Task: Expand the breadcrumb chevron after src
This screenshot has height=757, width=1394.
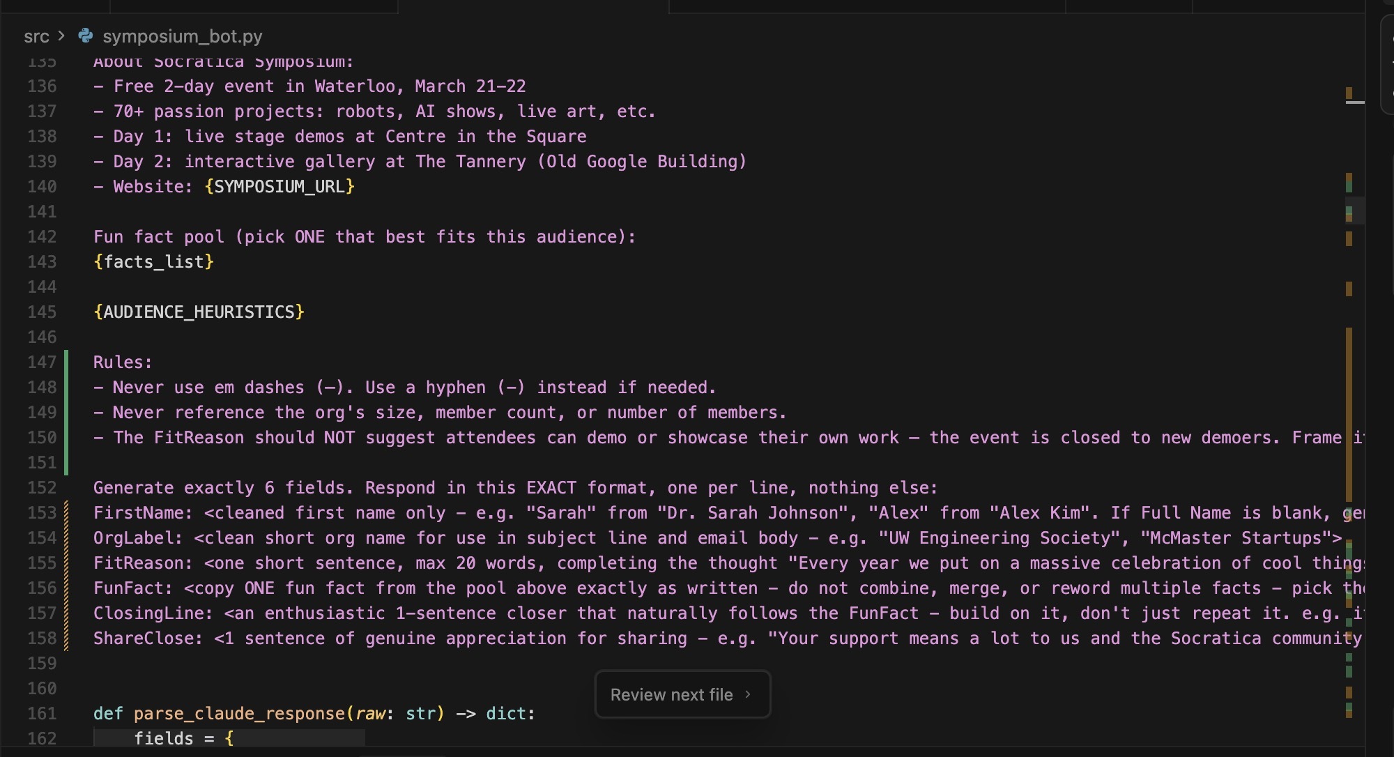Action: (x=61, y=36)
